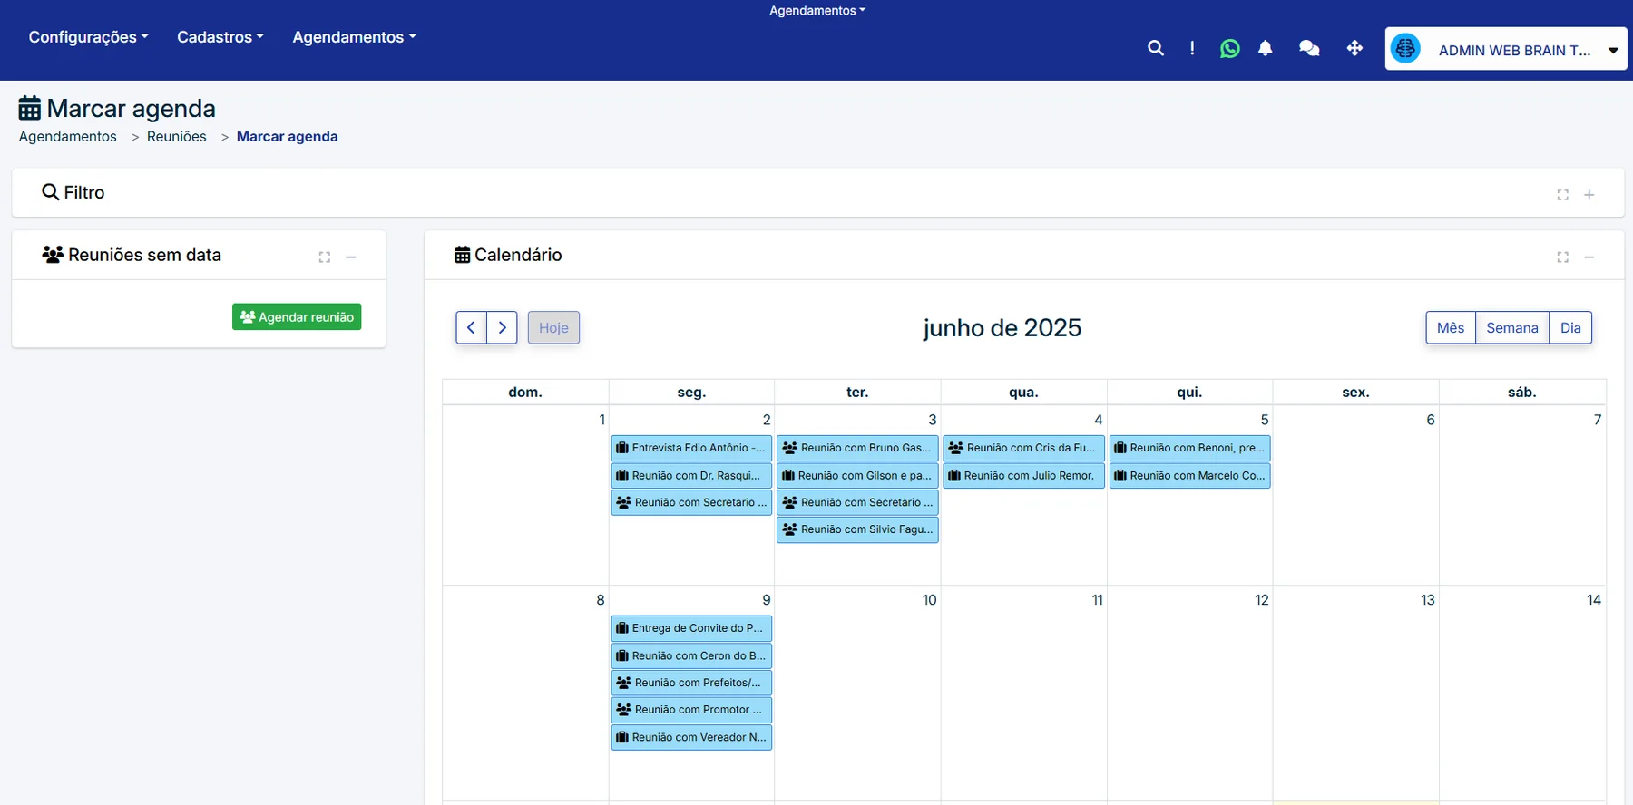The width and height of the screenshot is (1633, 805).
Task: Open the WhatsApp icon in header
Action: click(x=1229, y=48)
